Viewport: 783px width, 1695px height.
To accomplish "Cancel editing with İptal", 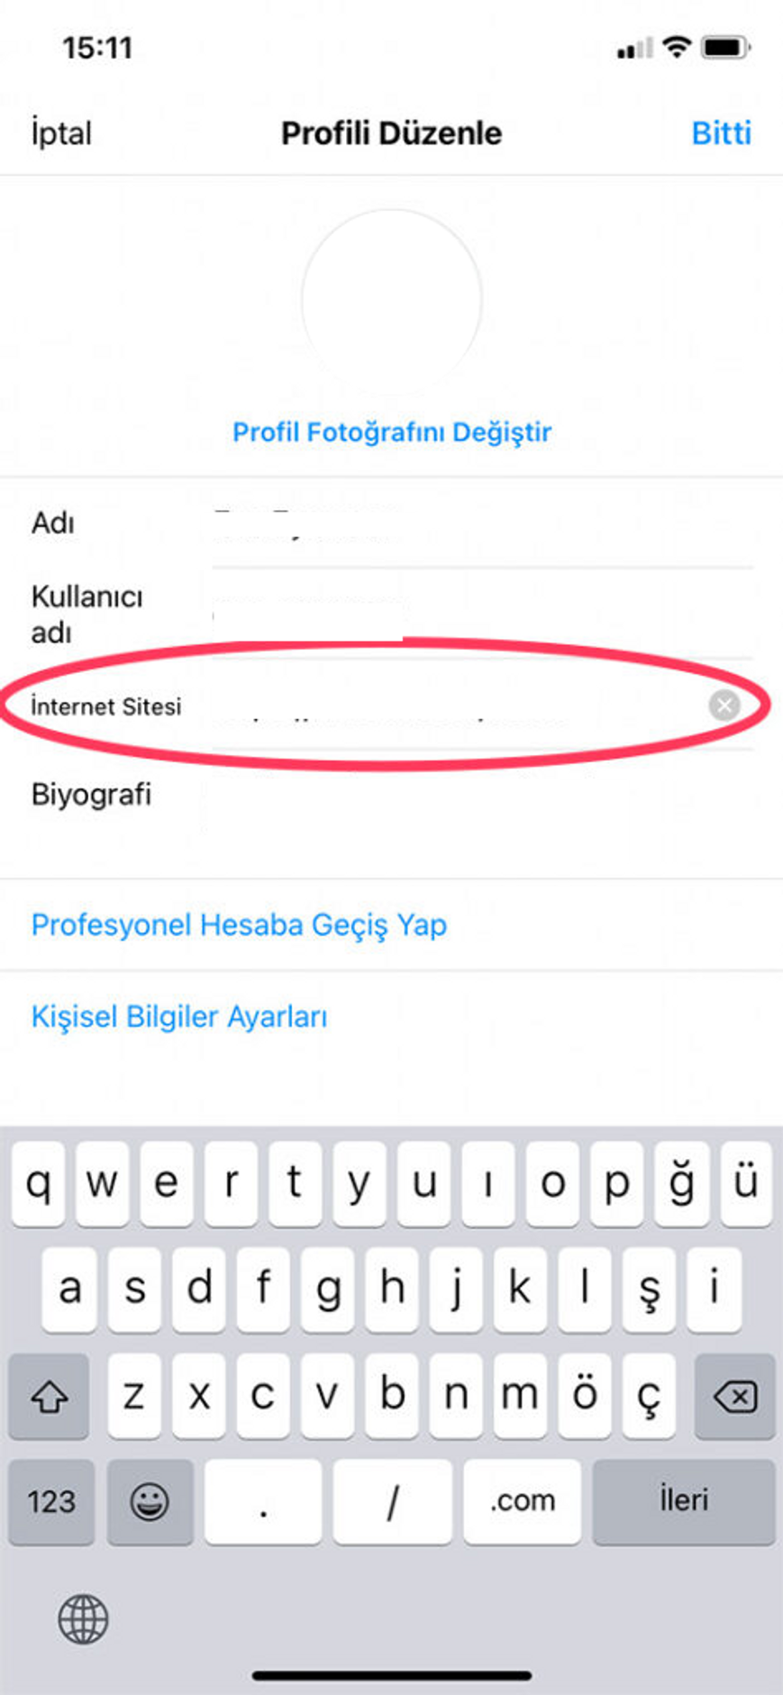I will click(61, 132).
